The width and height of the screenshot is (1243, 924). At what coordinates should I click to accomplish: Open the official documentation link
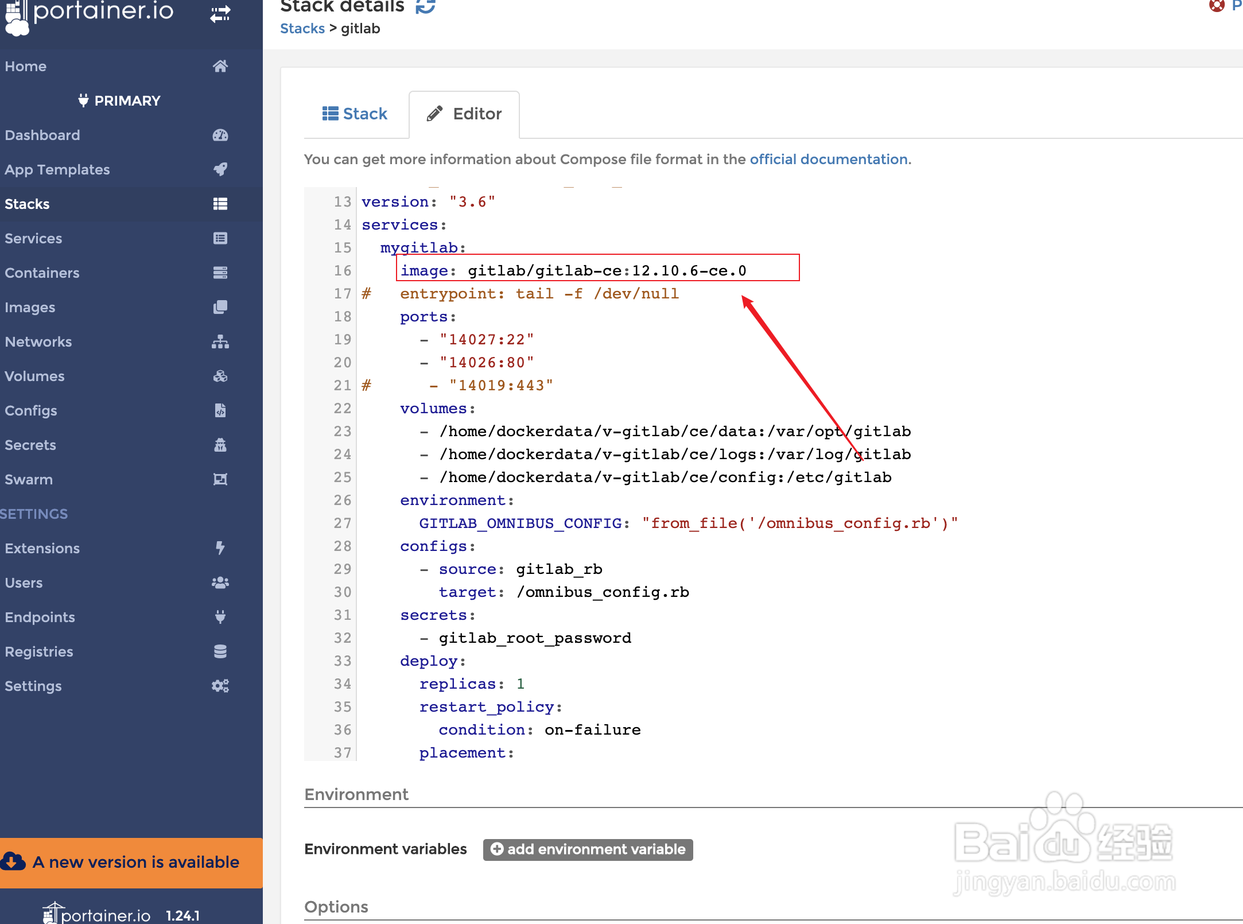[829, 159]
